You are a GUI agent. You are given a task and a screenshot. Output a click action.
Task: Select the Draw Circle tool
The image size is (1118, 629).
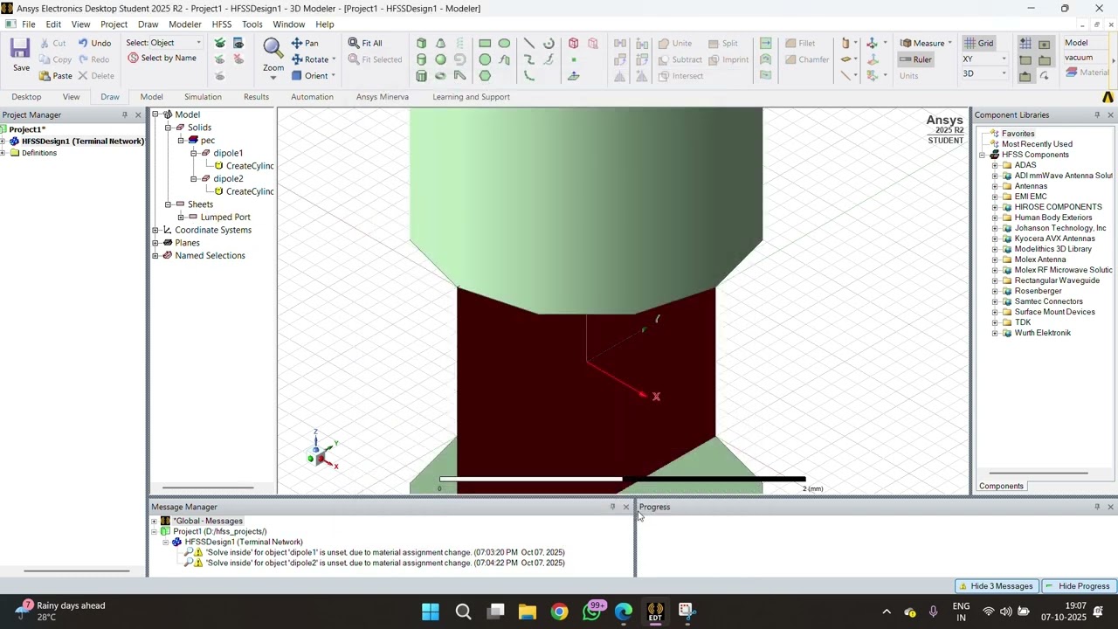click(x=485, y=59)
